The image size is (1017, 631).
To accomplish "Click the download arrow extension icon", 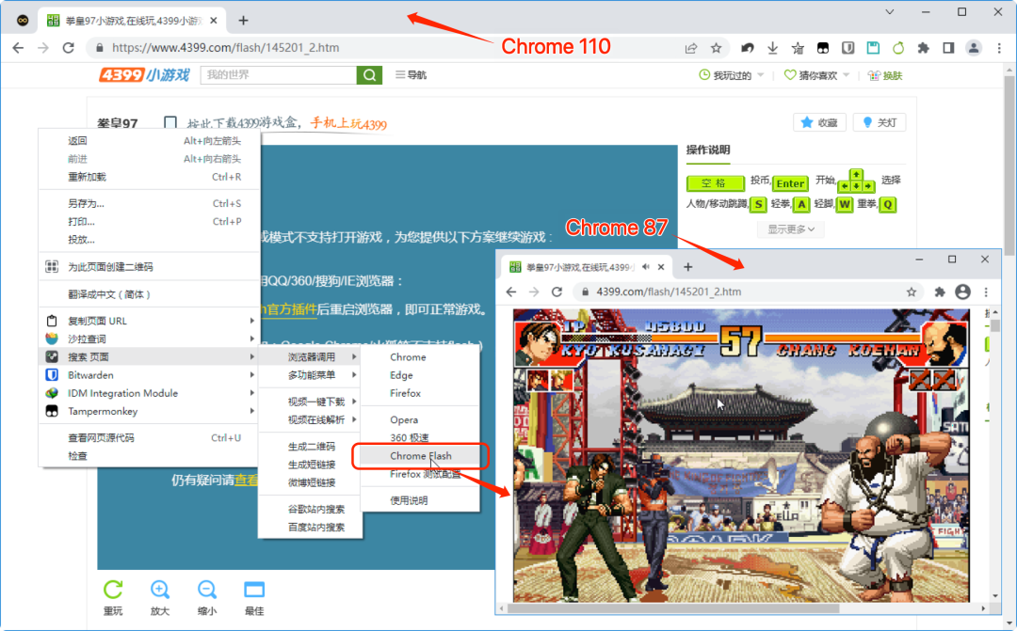I will pos(772,48).
